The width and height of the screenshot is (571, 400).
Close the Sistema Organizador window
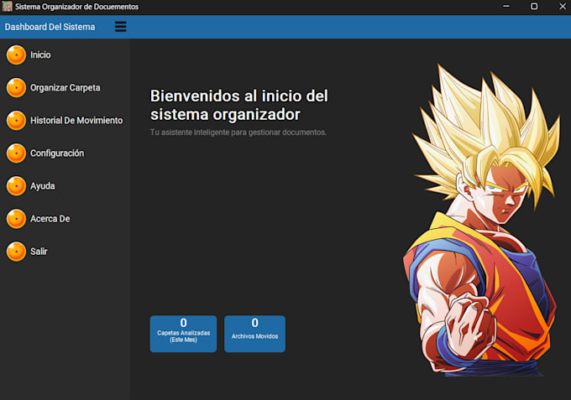(563, 6)
